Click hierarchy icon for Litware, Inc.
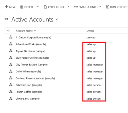 click(x=11, y=98)
